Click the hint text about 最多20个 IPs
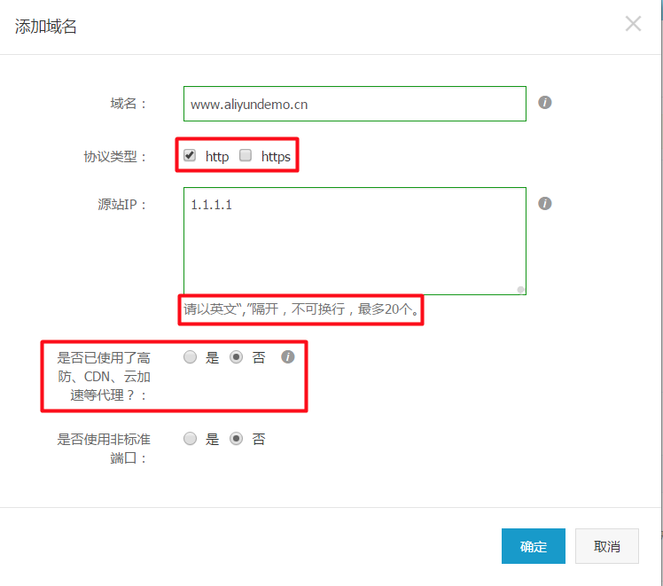 (x=301, y=310)
